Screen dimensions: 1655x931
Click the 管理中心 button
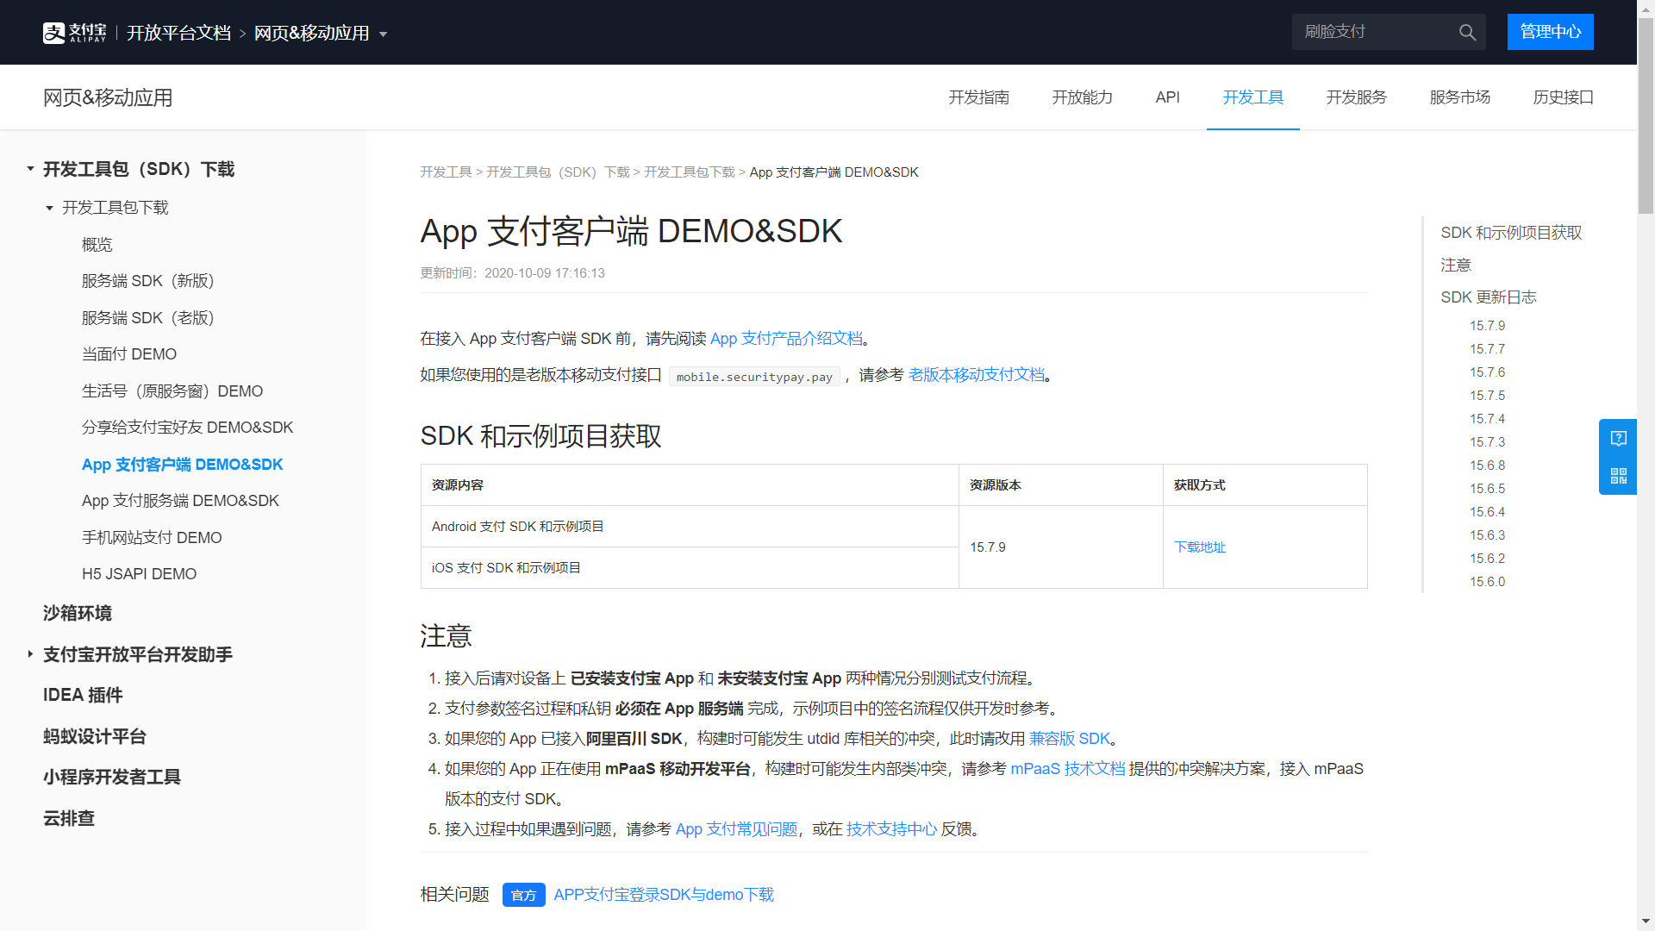click(x=1550, y=32)
